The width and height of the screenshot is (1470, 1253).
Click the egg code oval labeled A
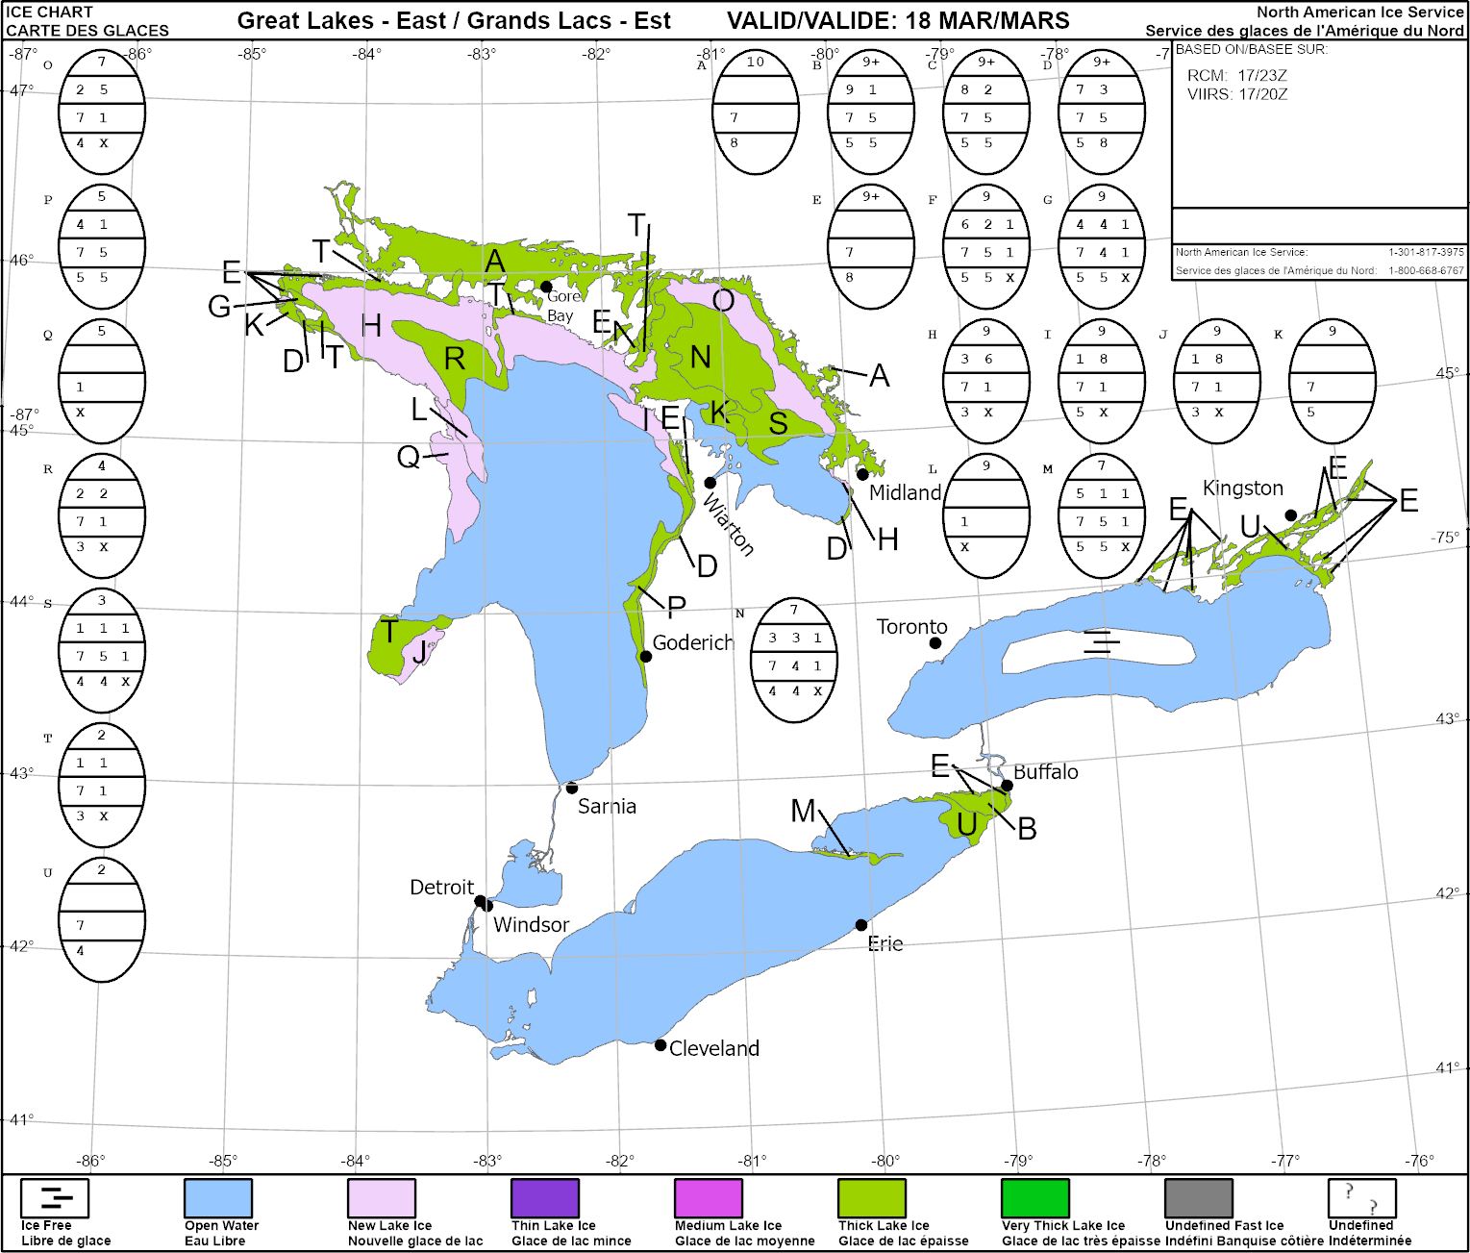point(756,113)
